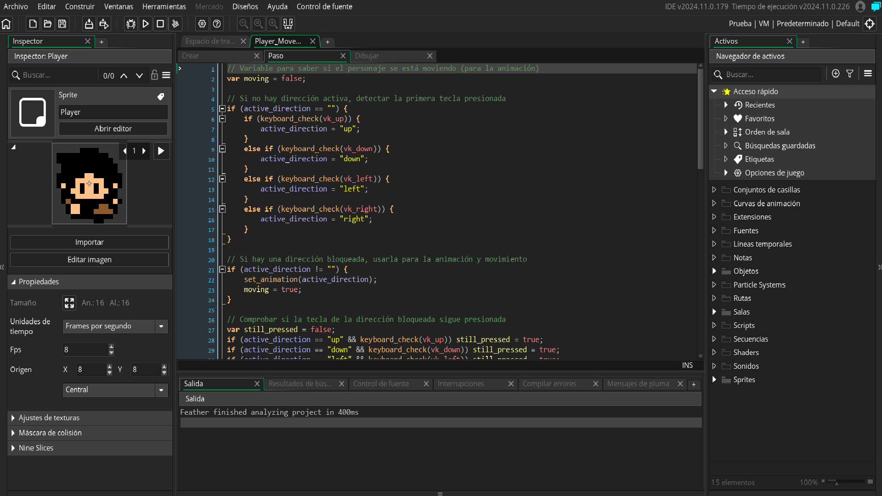Stop the running game
The image size is (882, 496).
160,23
